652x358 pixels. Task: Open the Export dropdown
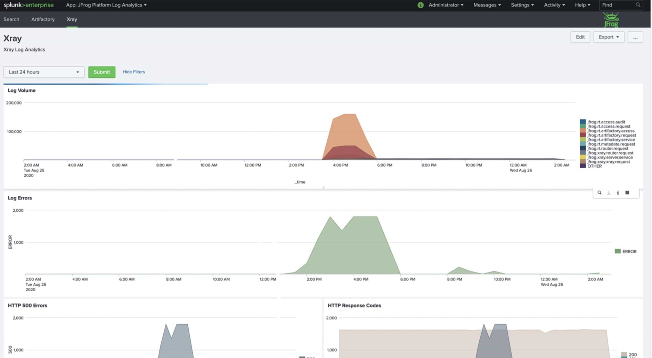(x=608, y=37)
